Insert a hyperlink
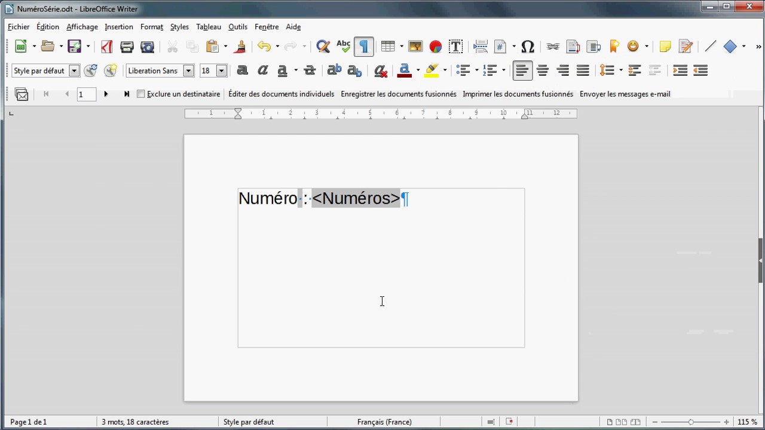 [553, 47]
